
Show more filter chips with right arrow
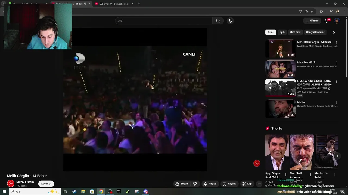click(334, 32)
